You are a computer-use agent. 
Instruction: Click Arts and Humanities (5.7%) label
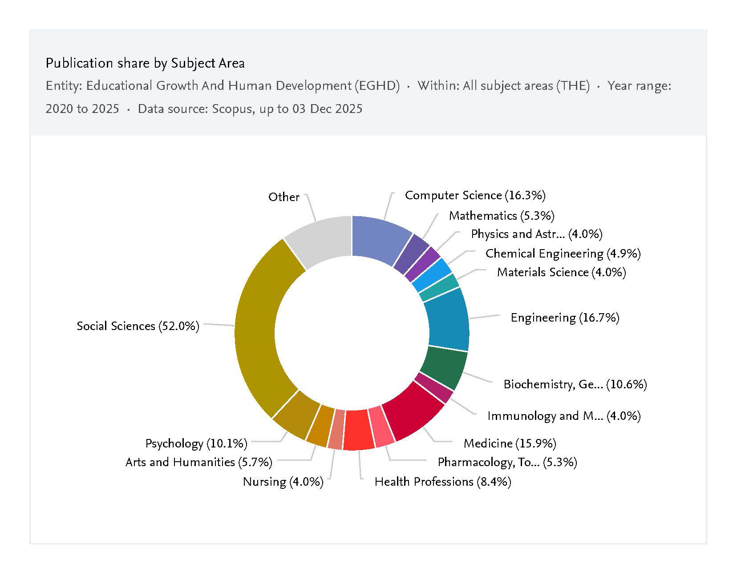click(x=198, y=463)
